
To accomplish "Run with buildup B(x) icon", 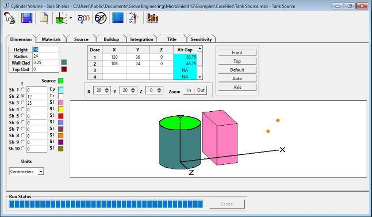I will point(83,18).
